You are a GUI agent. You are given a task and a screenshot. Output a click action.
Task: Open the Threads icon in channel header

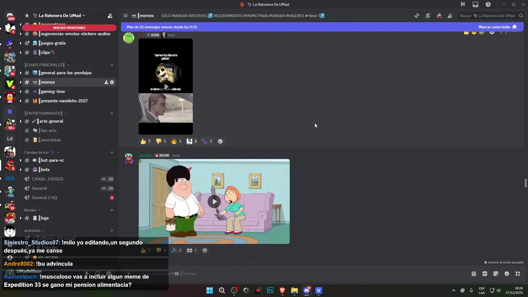point(417,16)
